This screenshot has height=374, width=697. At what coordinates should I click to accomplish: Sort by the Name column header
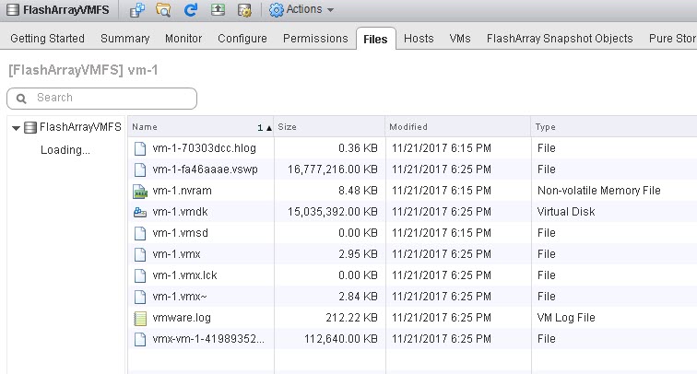(x=200, y=127)
